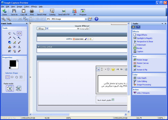Open the Colors menu
Screen dimensions: 168x120
(27, 6)
